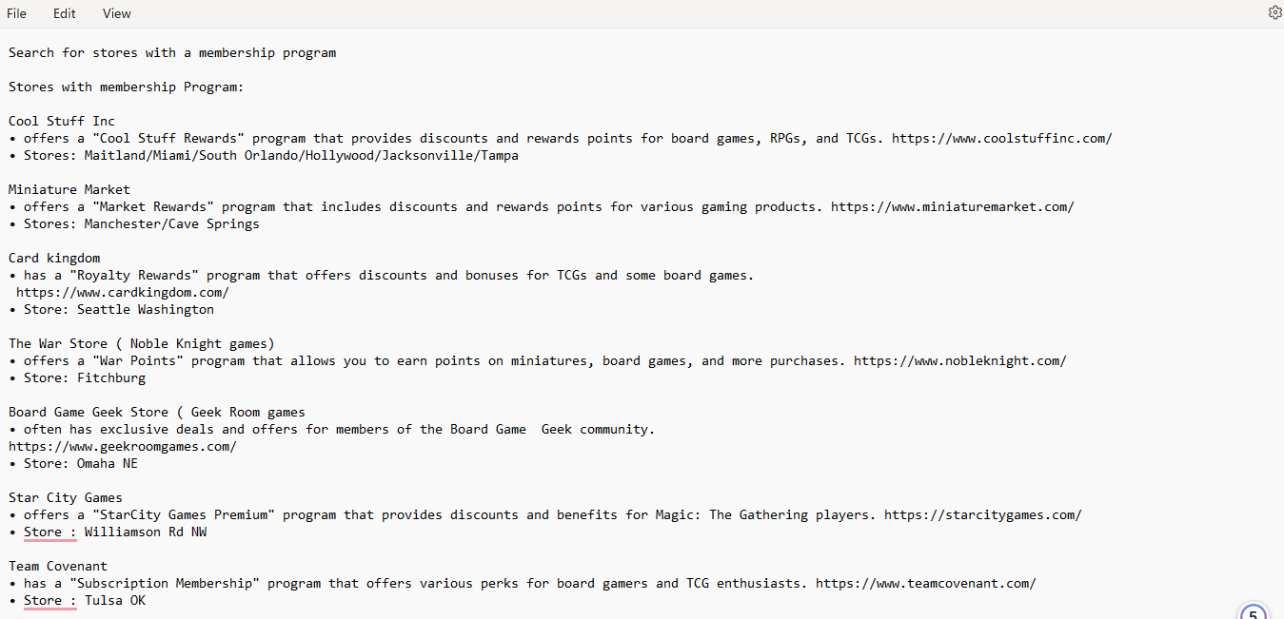Place cursor on the "Miniature Market" heading
This screenshot has width=1284, height=619.
[x=69, y=190]
